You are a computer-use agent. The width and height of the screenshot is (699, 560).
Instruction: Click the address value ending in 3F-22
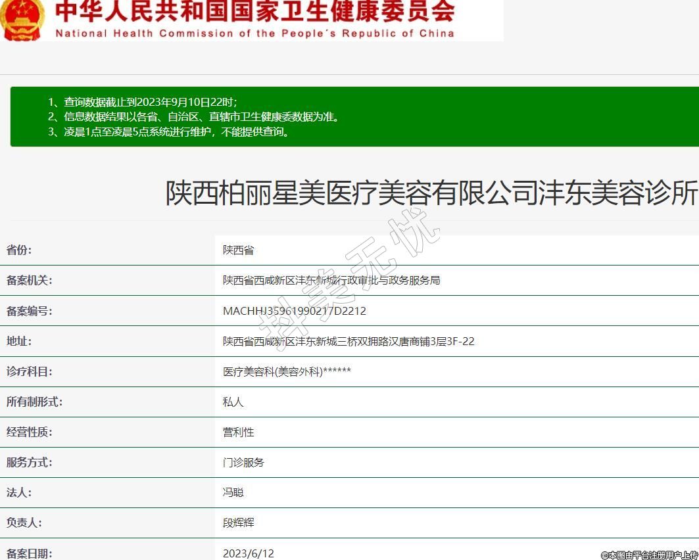(349, 341)
